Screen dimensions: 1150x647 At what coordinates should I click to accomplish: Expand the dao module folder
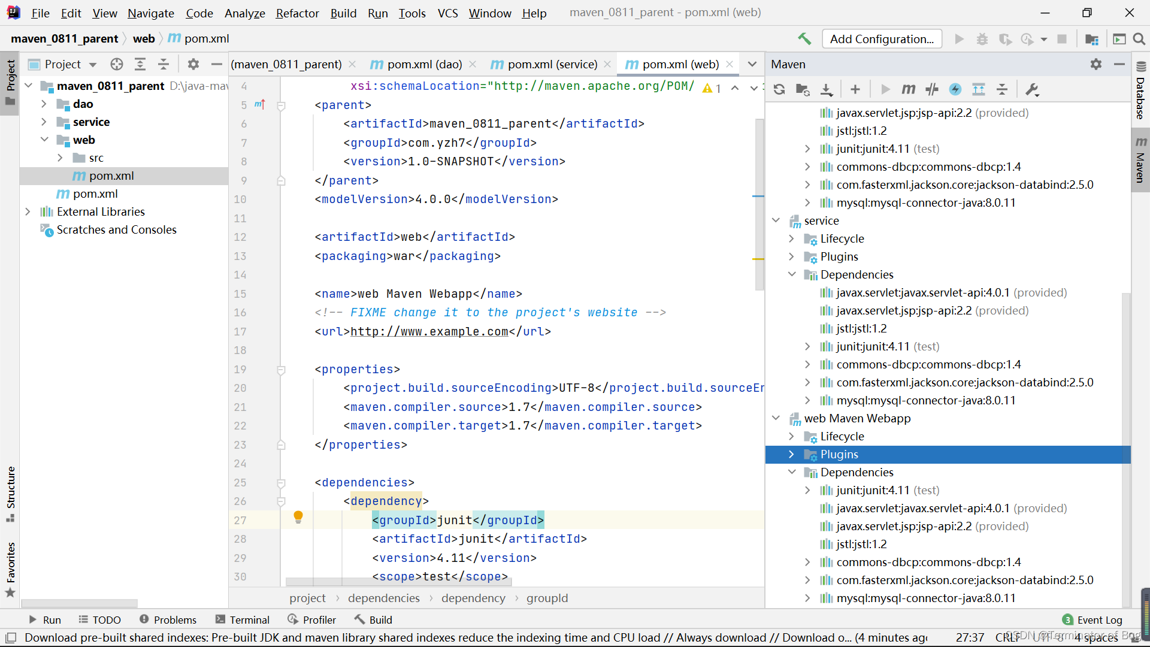point(44,104)
